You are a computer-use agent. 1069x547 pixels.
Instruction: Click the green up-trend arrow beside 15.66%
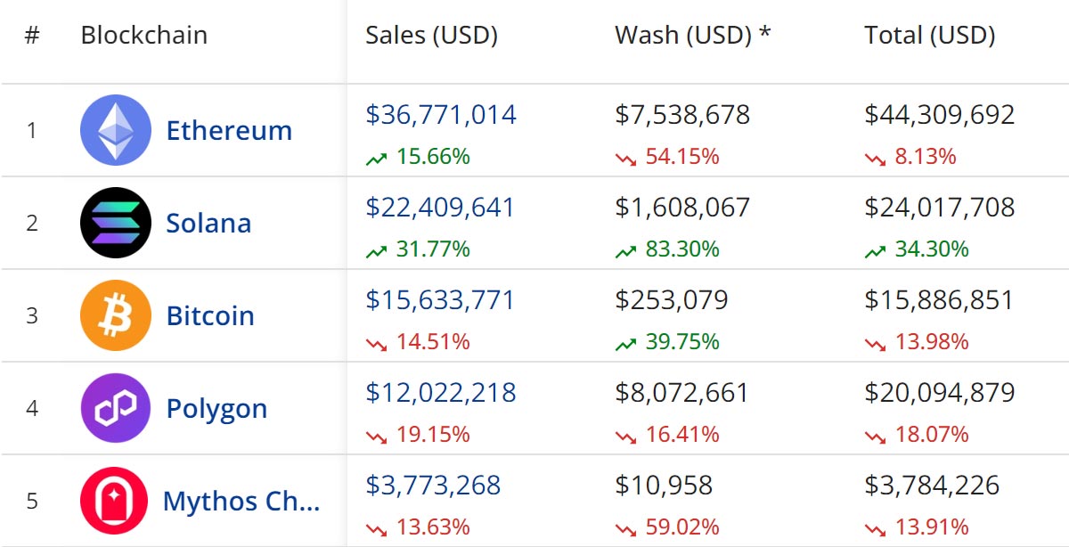(377, 159)
